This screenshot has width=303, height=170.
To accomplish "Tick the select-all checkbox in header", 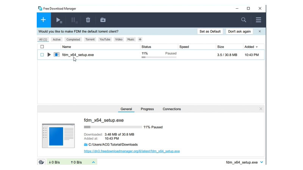I will [x=42, y=46].
